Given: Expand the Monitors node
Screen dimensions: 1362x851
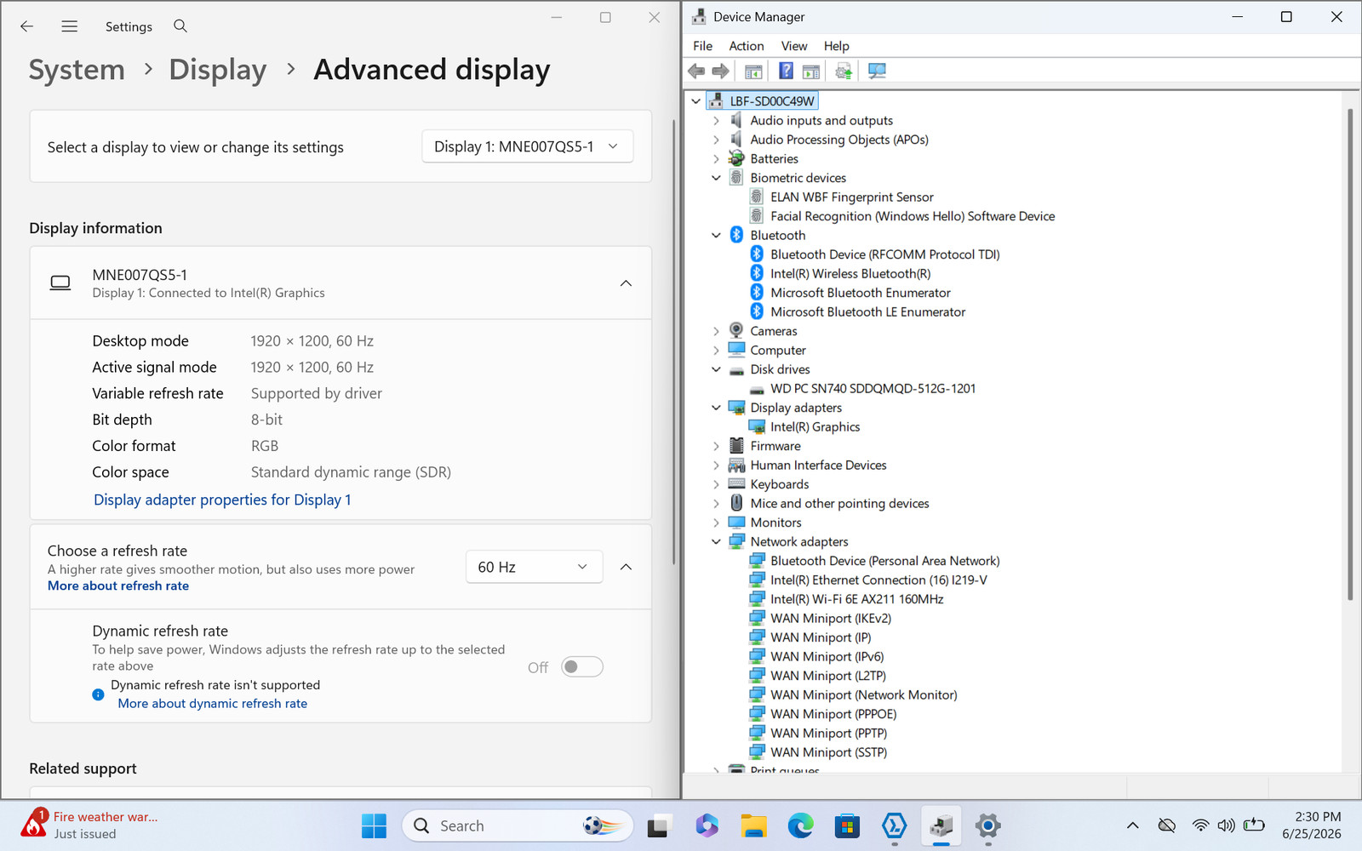Looking at the screenshot, I should (716, 523).
